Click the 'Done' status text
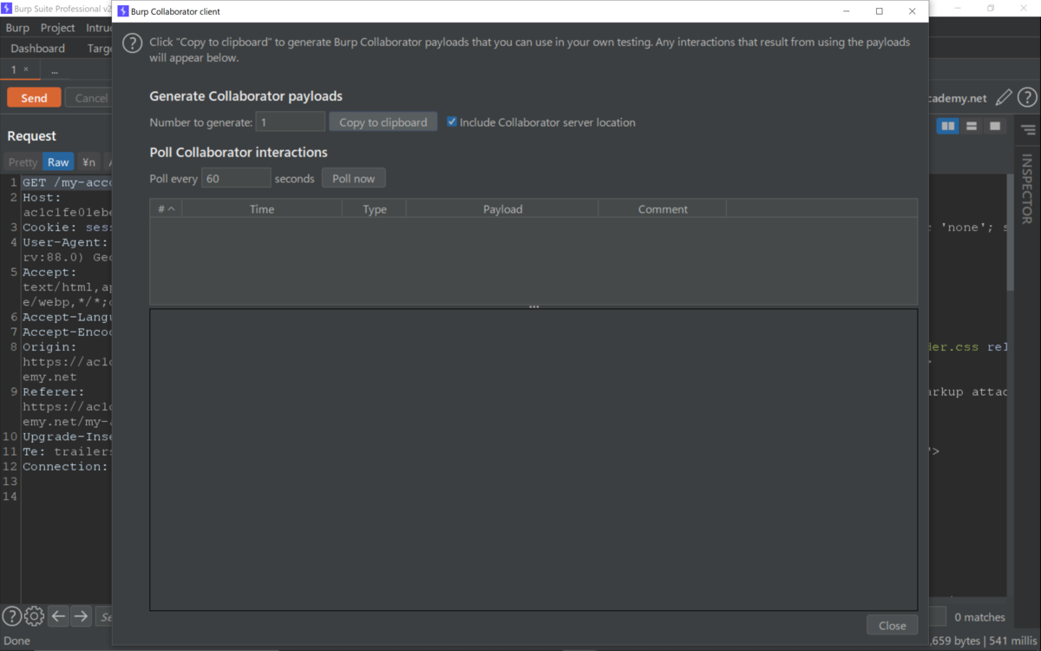1041x651 pixels. point(17,641)
